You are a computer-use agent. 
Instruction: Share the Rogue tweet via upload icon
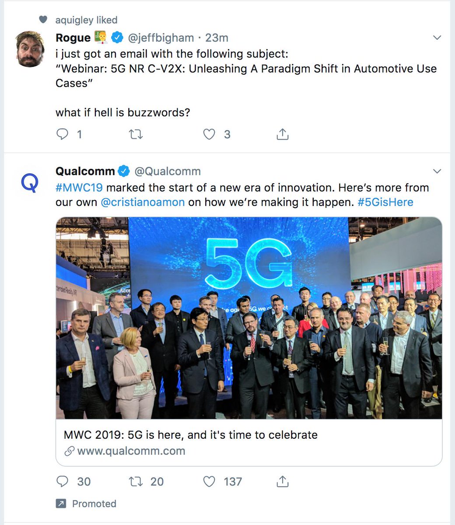point(283,134)
